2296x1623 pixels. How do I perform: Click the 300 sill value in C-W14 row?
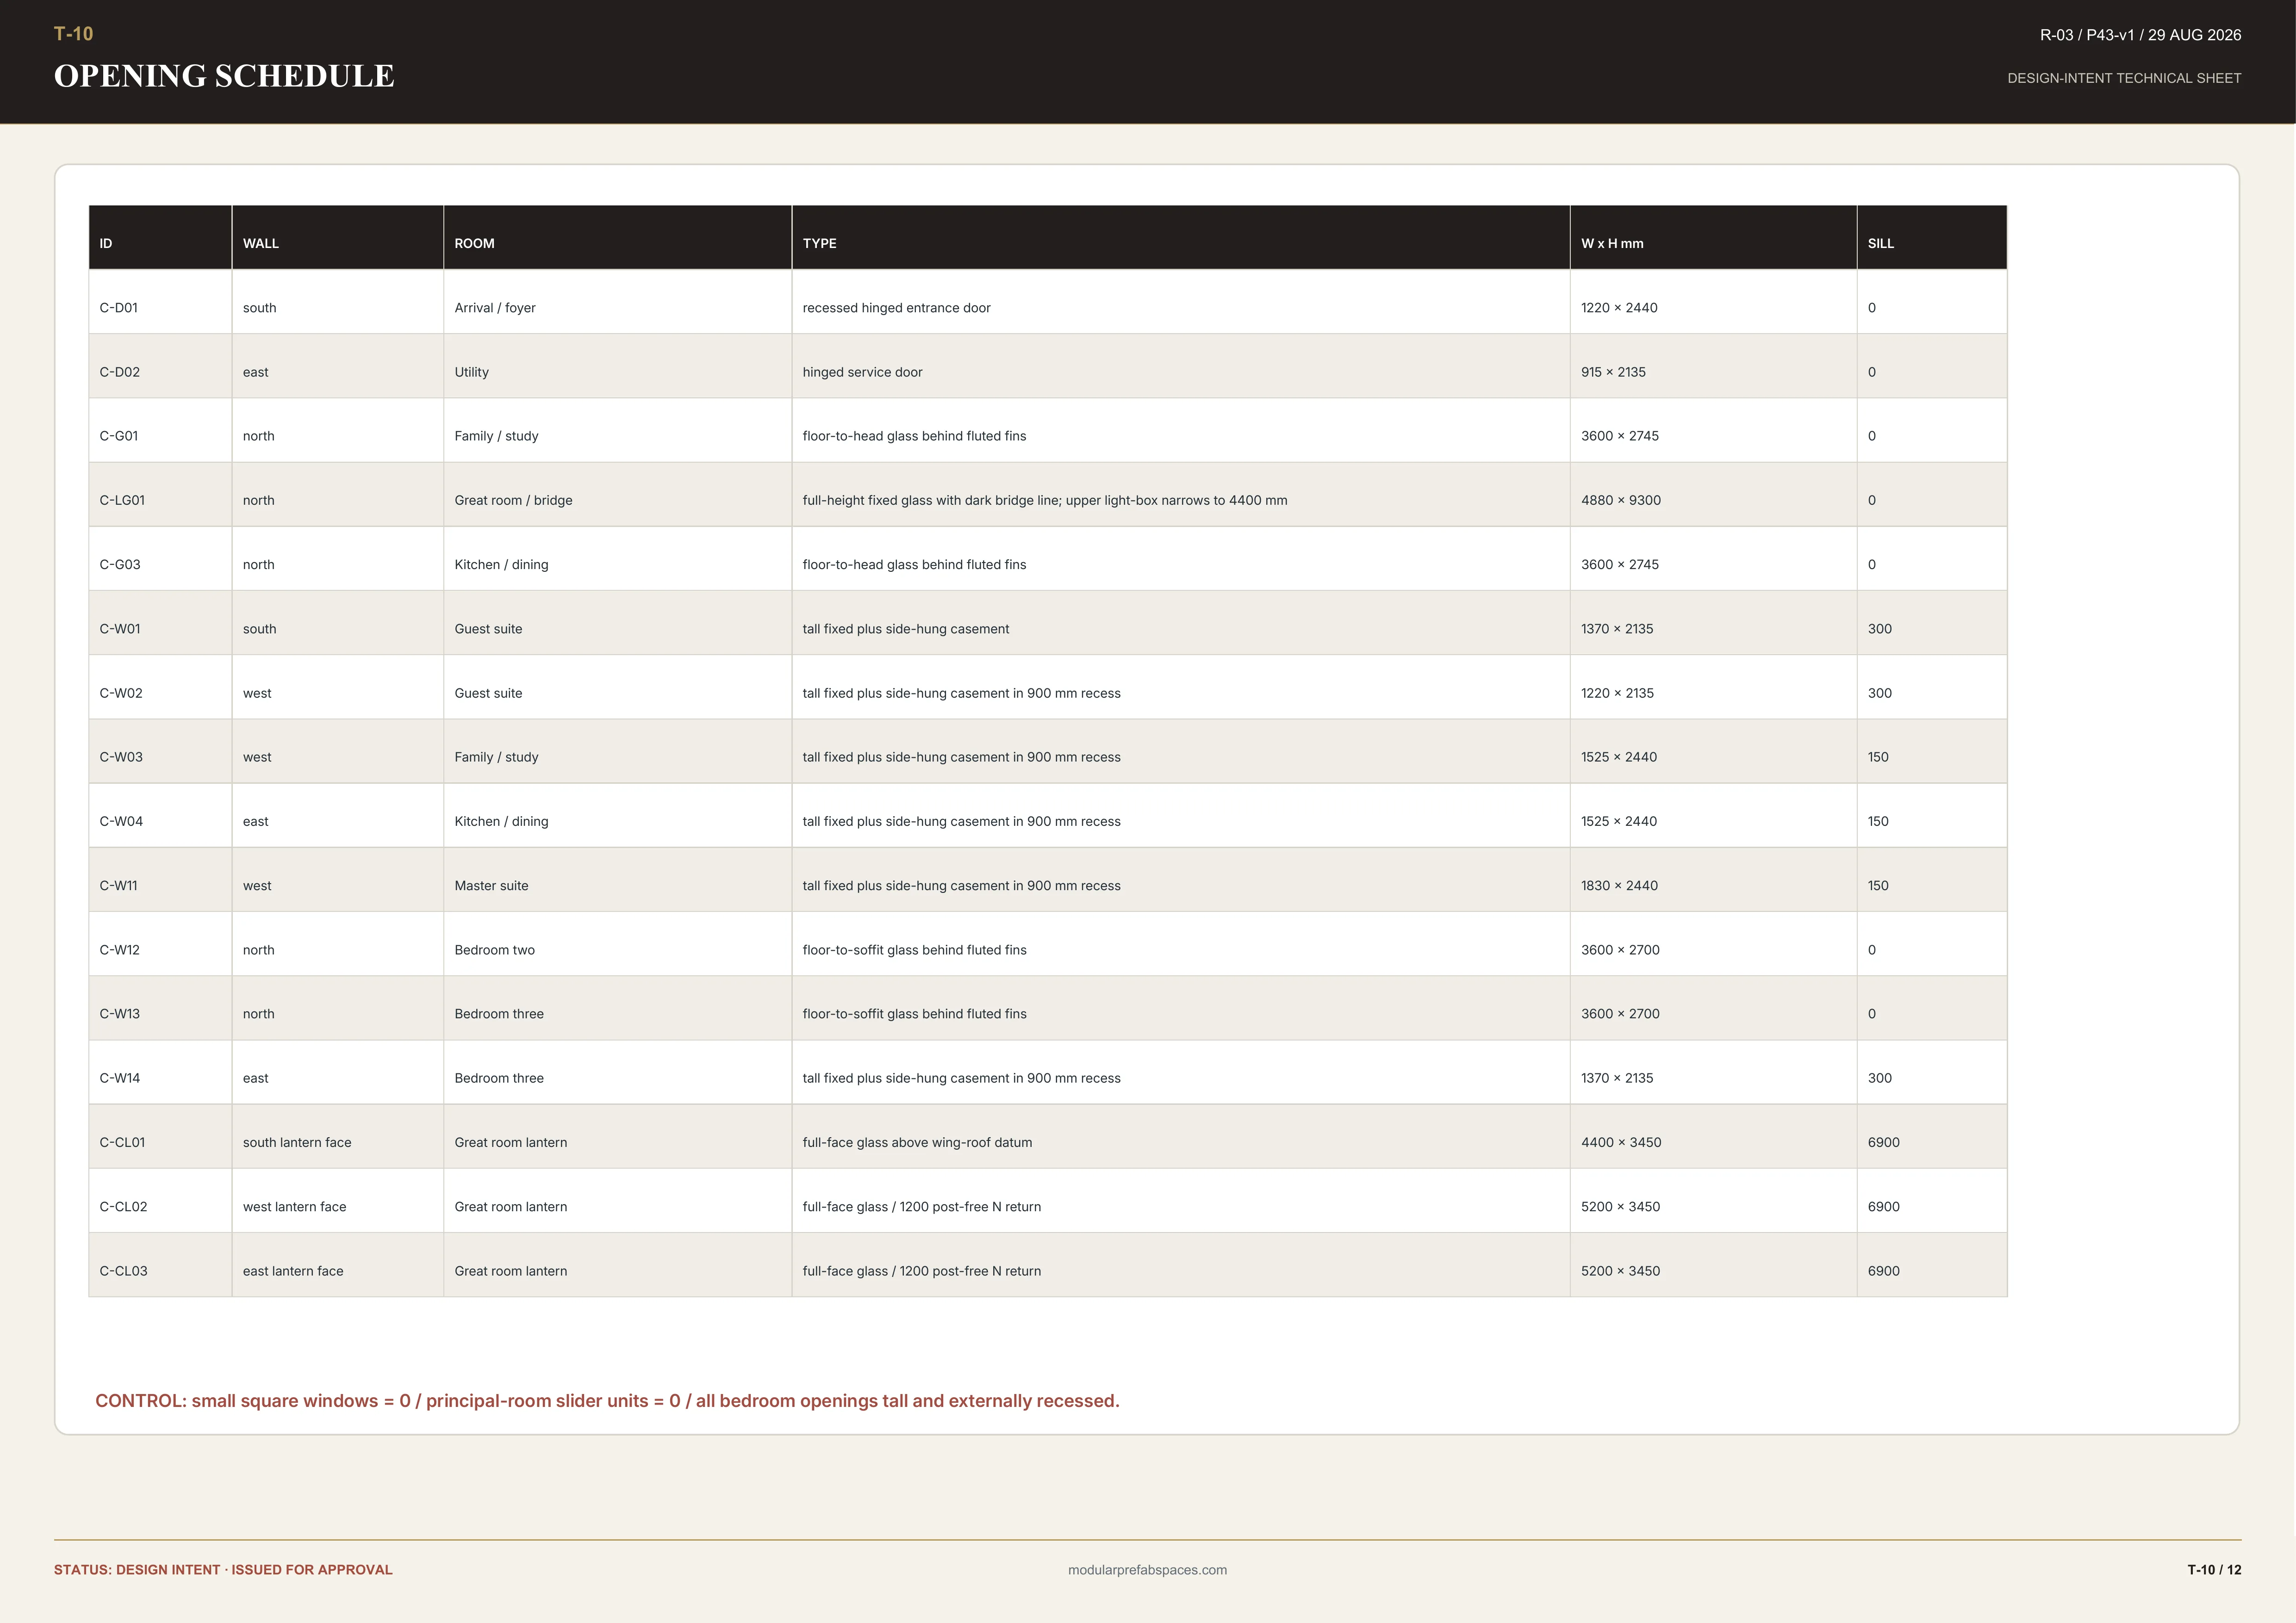coord(1932,1072)
